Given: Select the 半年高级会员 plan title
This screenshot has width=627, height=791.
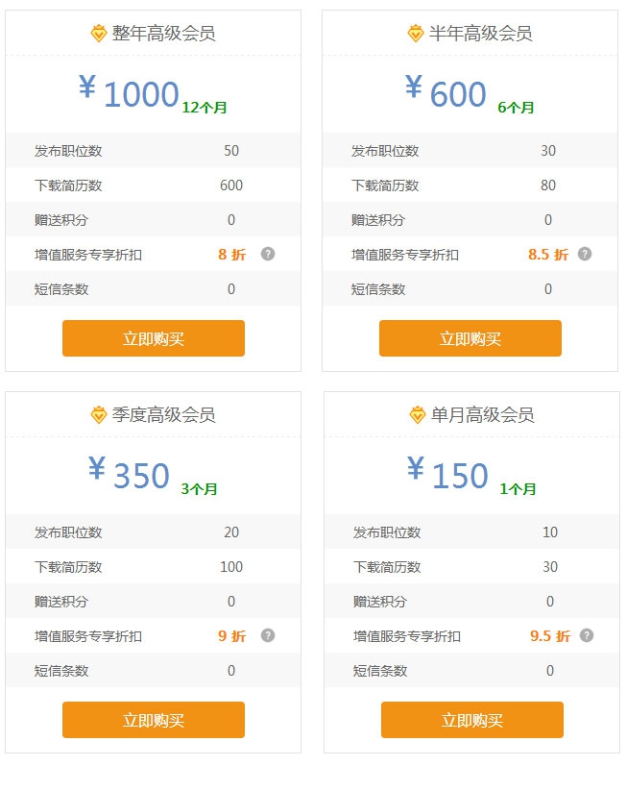Looking at the screenshot, I should [480, 34].
